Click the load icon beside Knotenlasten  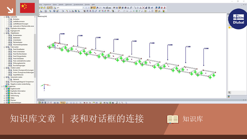point(11,35)
